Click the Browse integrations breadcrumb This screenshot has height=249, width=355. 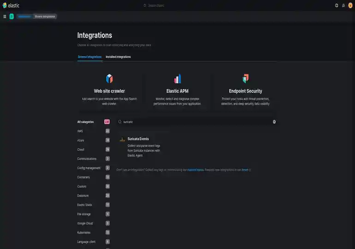[45, 17]
